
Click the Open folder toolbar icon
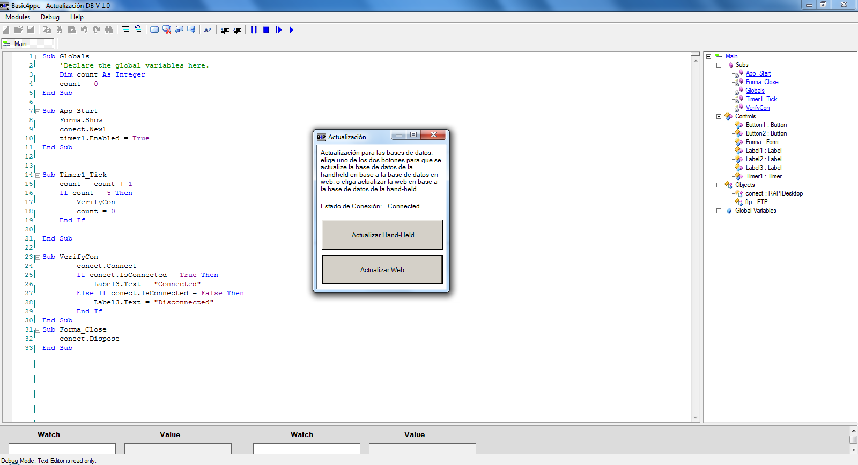[18, 30]
